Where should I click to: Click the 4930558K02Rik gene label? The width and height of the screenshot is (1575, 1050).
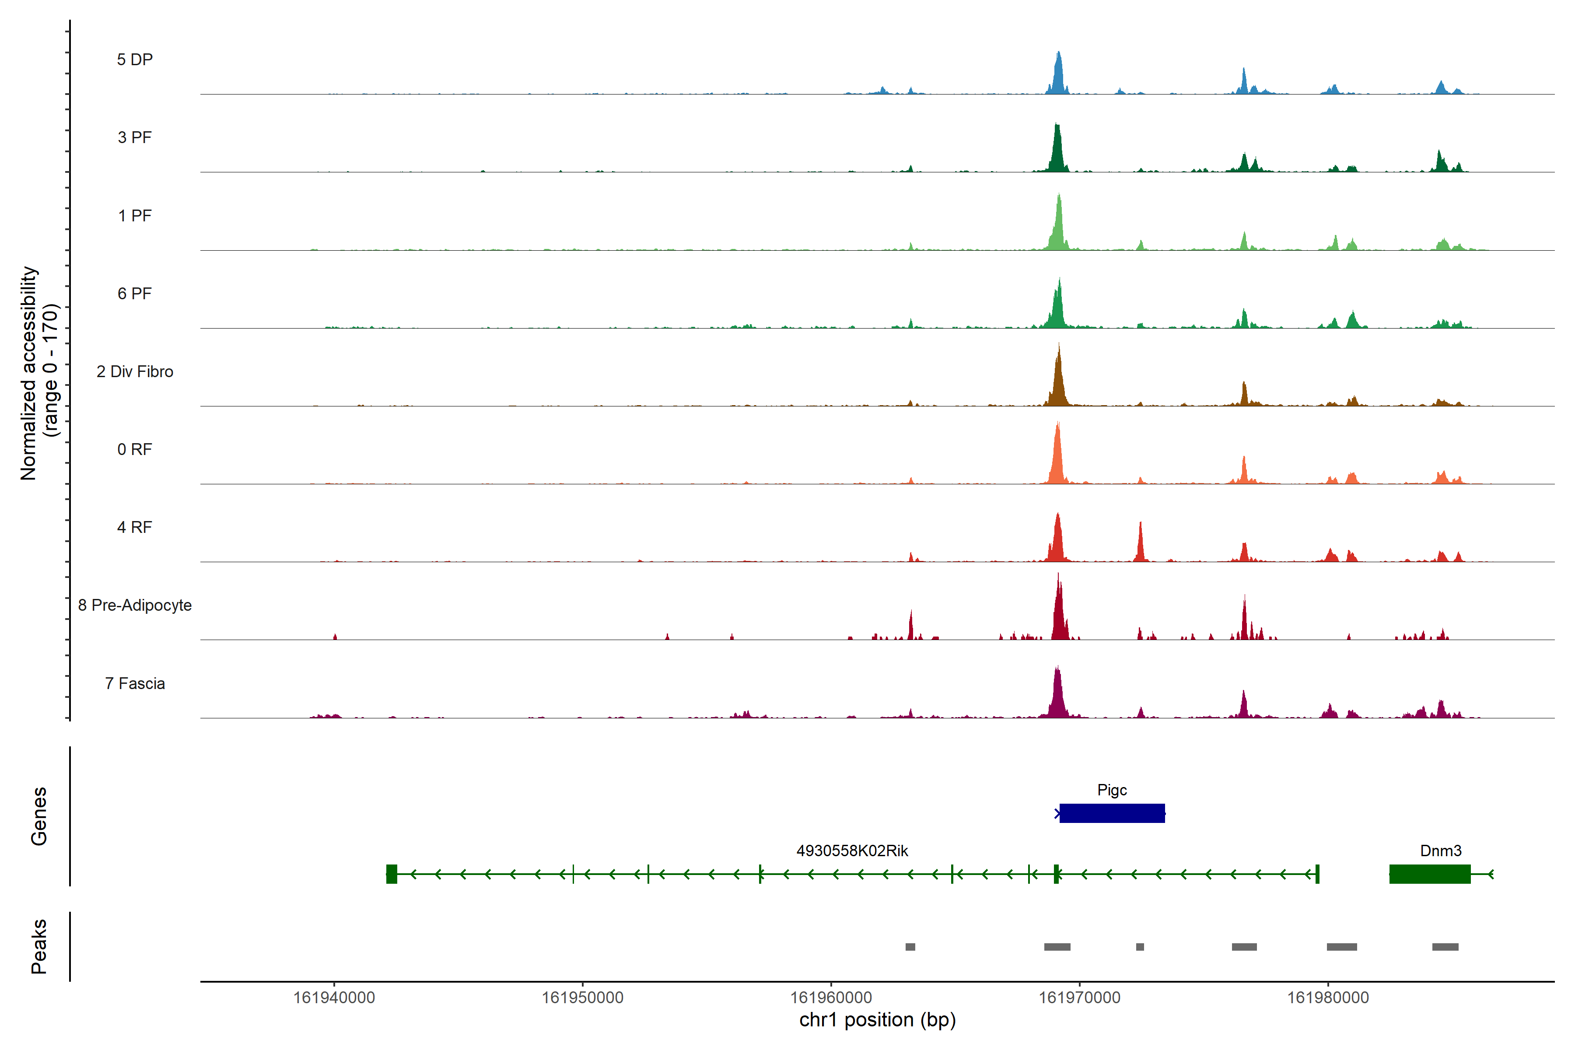tap(852, 850)
